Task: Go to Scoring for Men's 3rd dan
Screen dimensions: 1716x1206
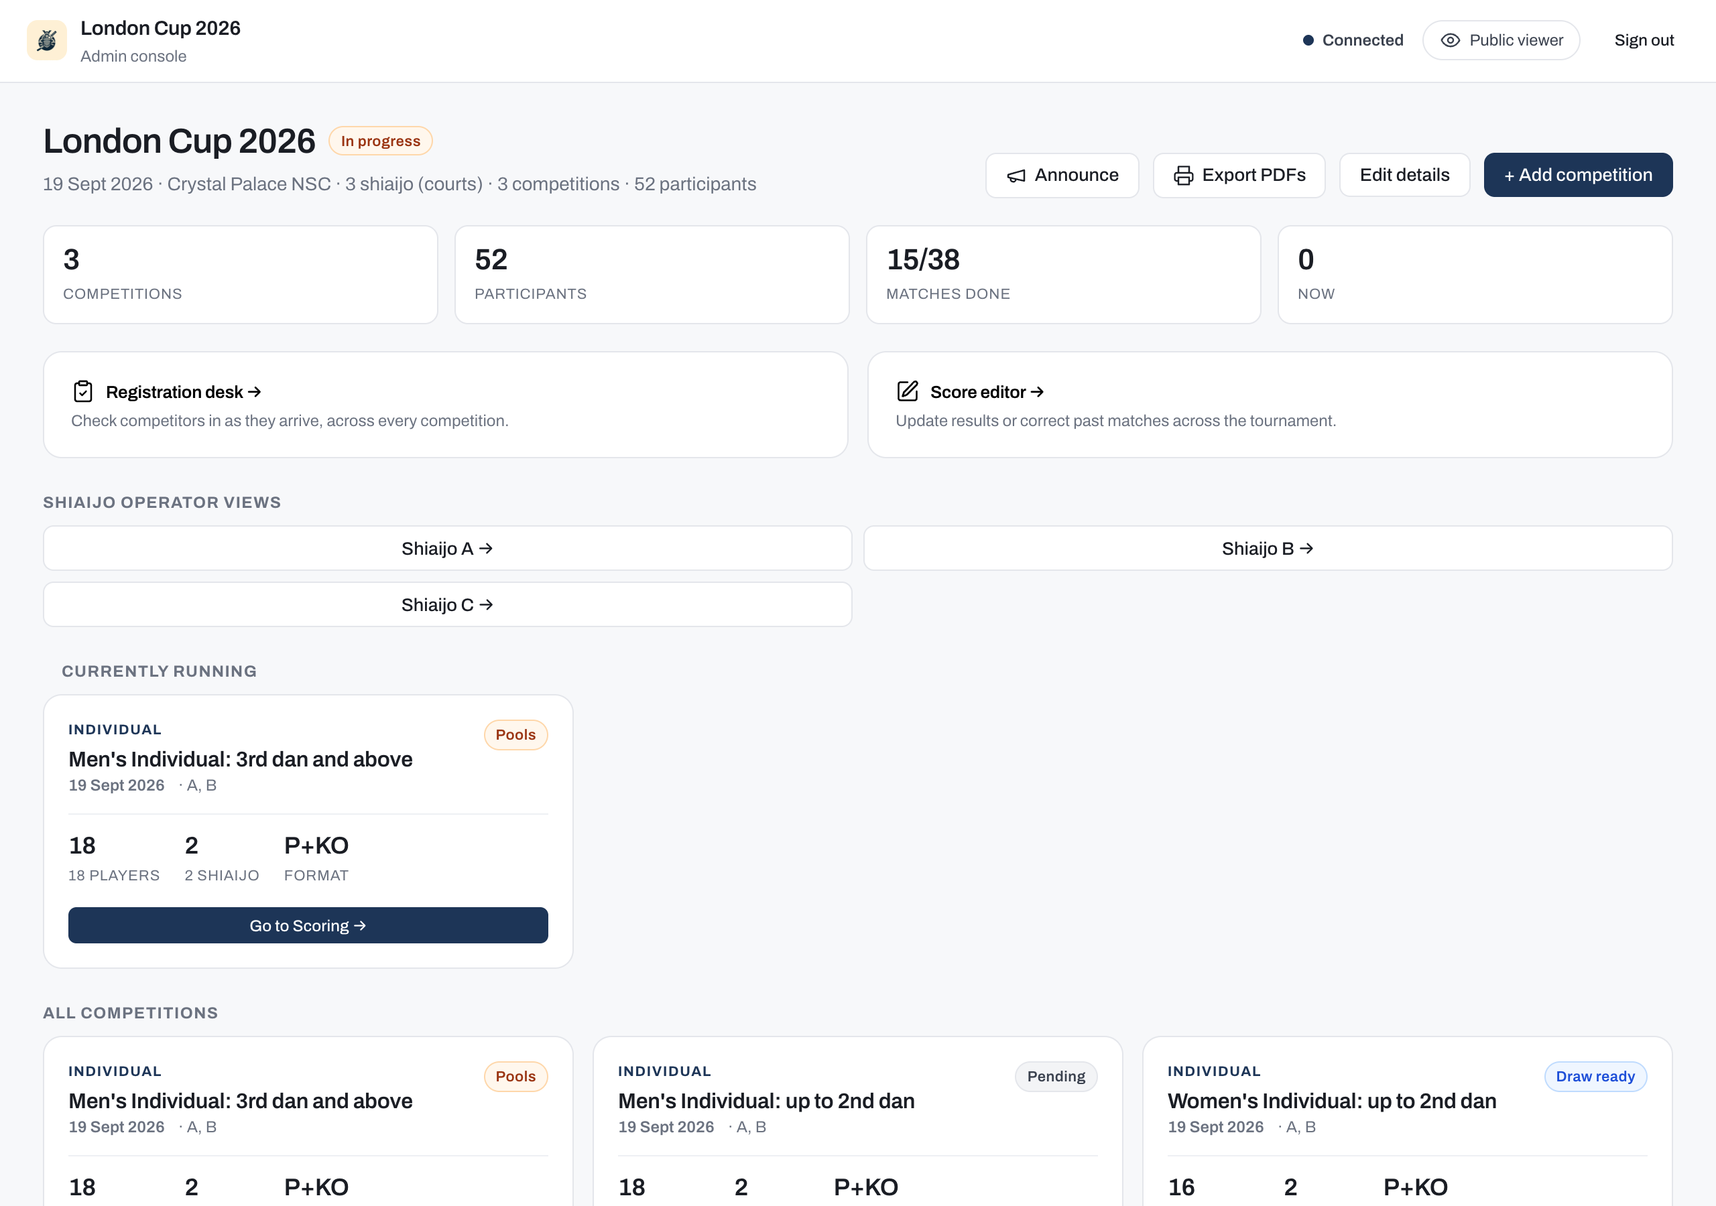Action: tap(308, 925)
